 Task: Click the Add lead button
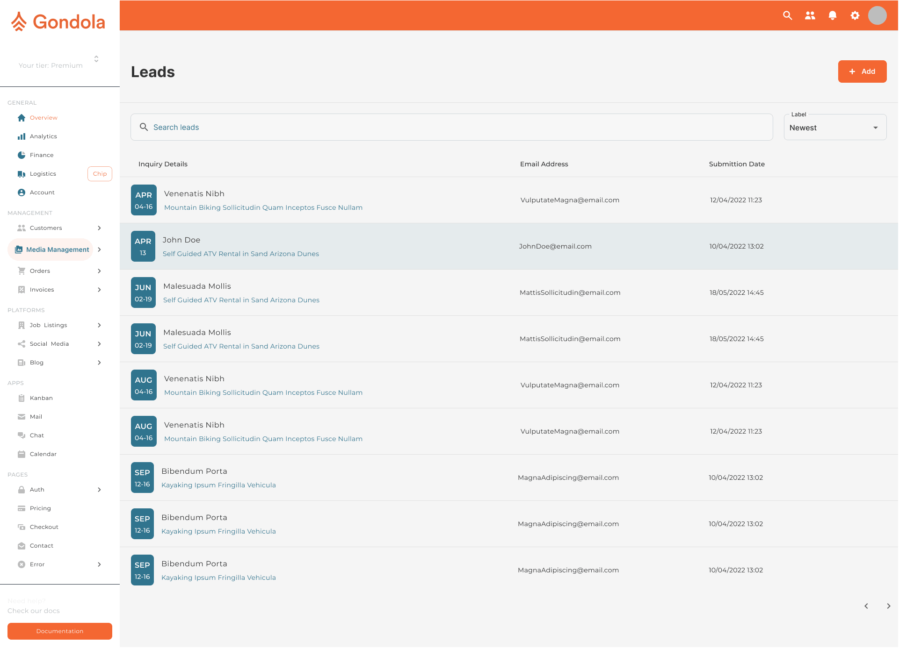[x=863, y=71]
